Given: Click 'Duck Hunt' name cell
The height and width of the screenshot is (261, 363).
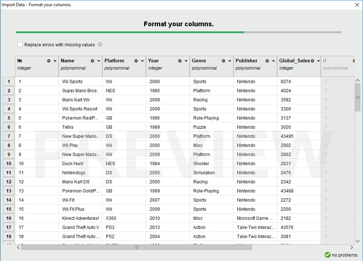Looking at the screenshot, I should [80, 164].
